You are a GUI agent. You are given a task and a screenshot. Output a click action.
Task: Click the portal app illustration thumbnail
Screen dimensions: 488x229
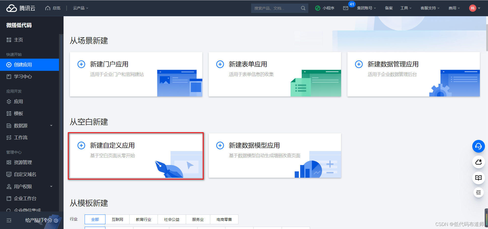click(x=180, y=83)
